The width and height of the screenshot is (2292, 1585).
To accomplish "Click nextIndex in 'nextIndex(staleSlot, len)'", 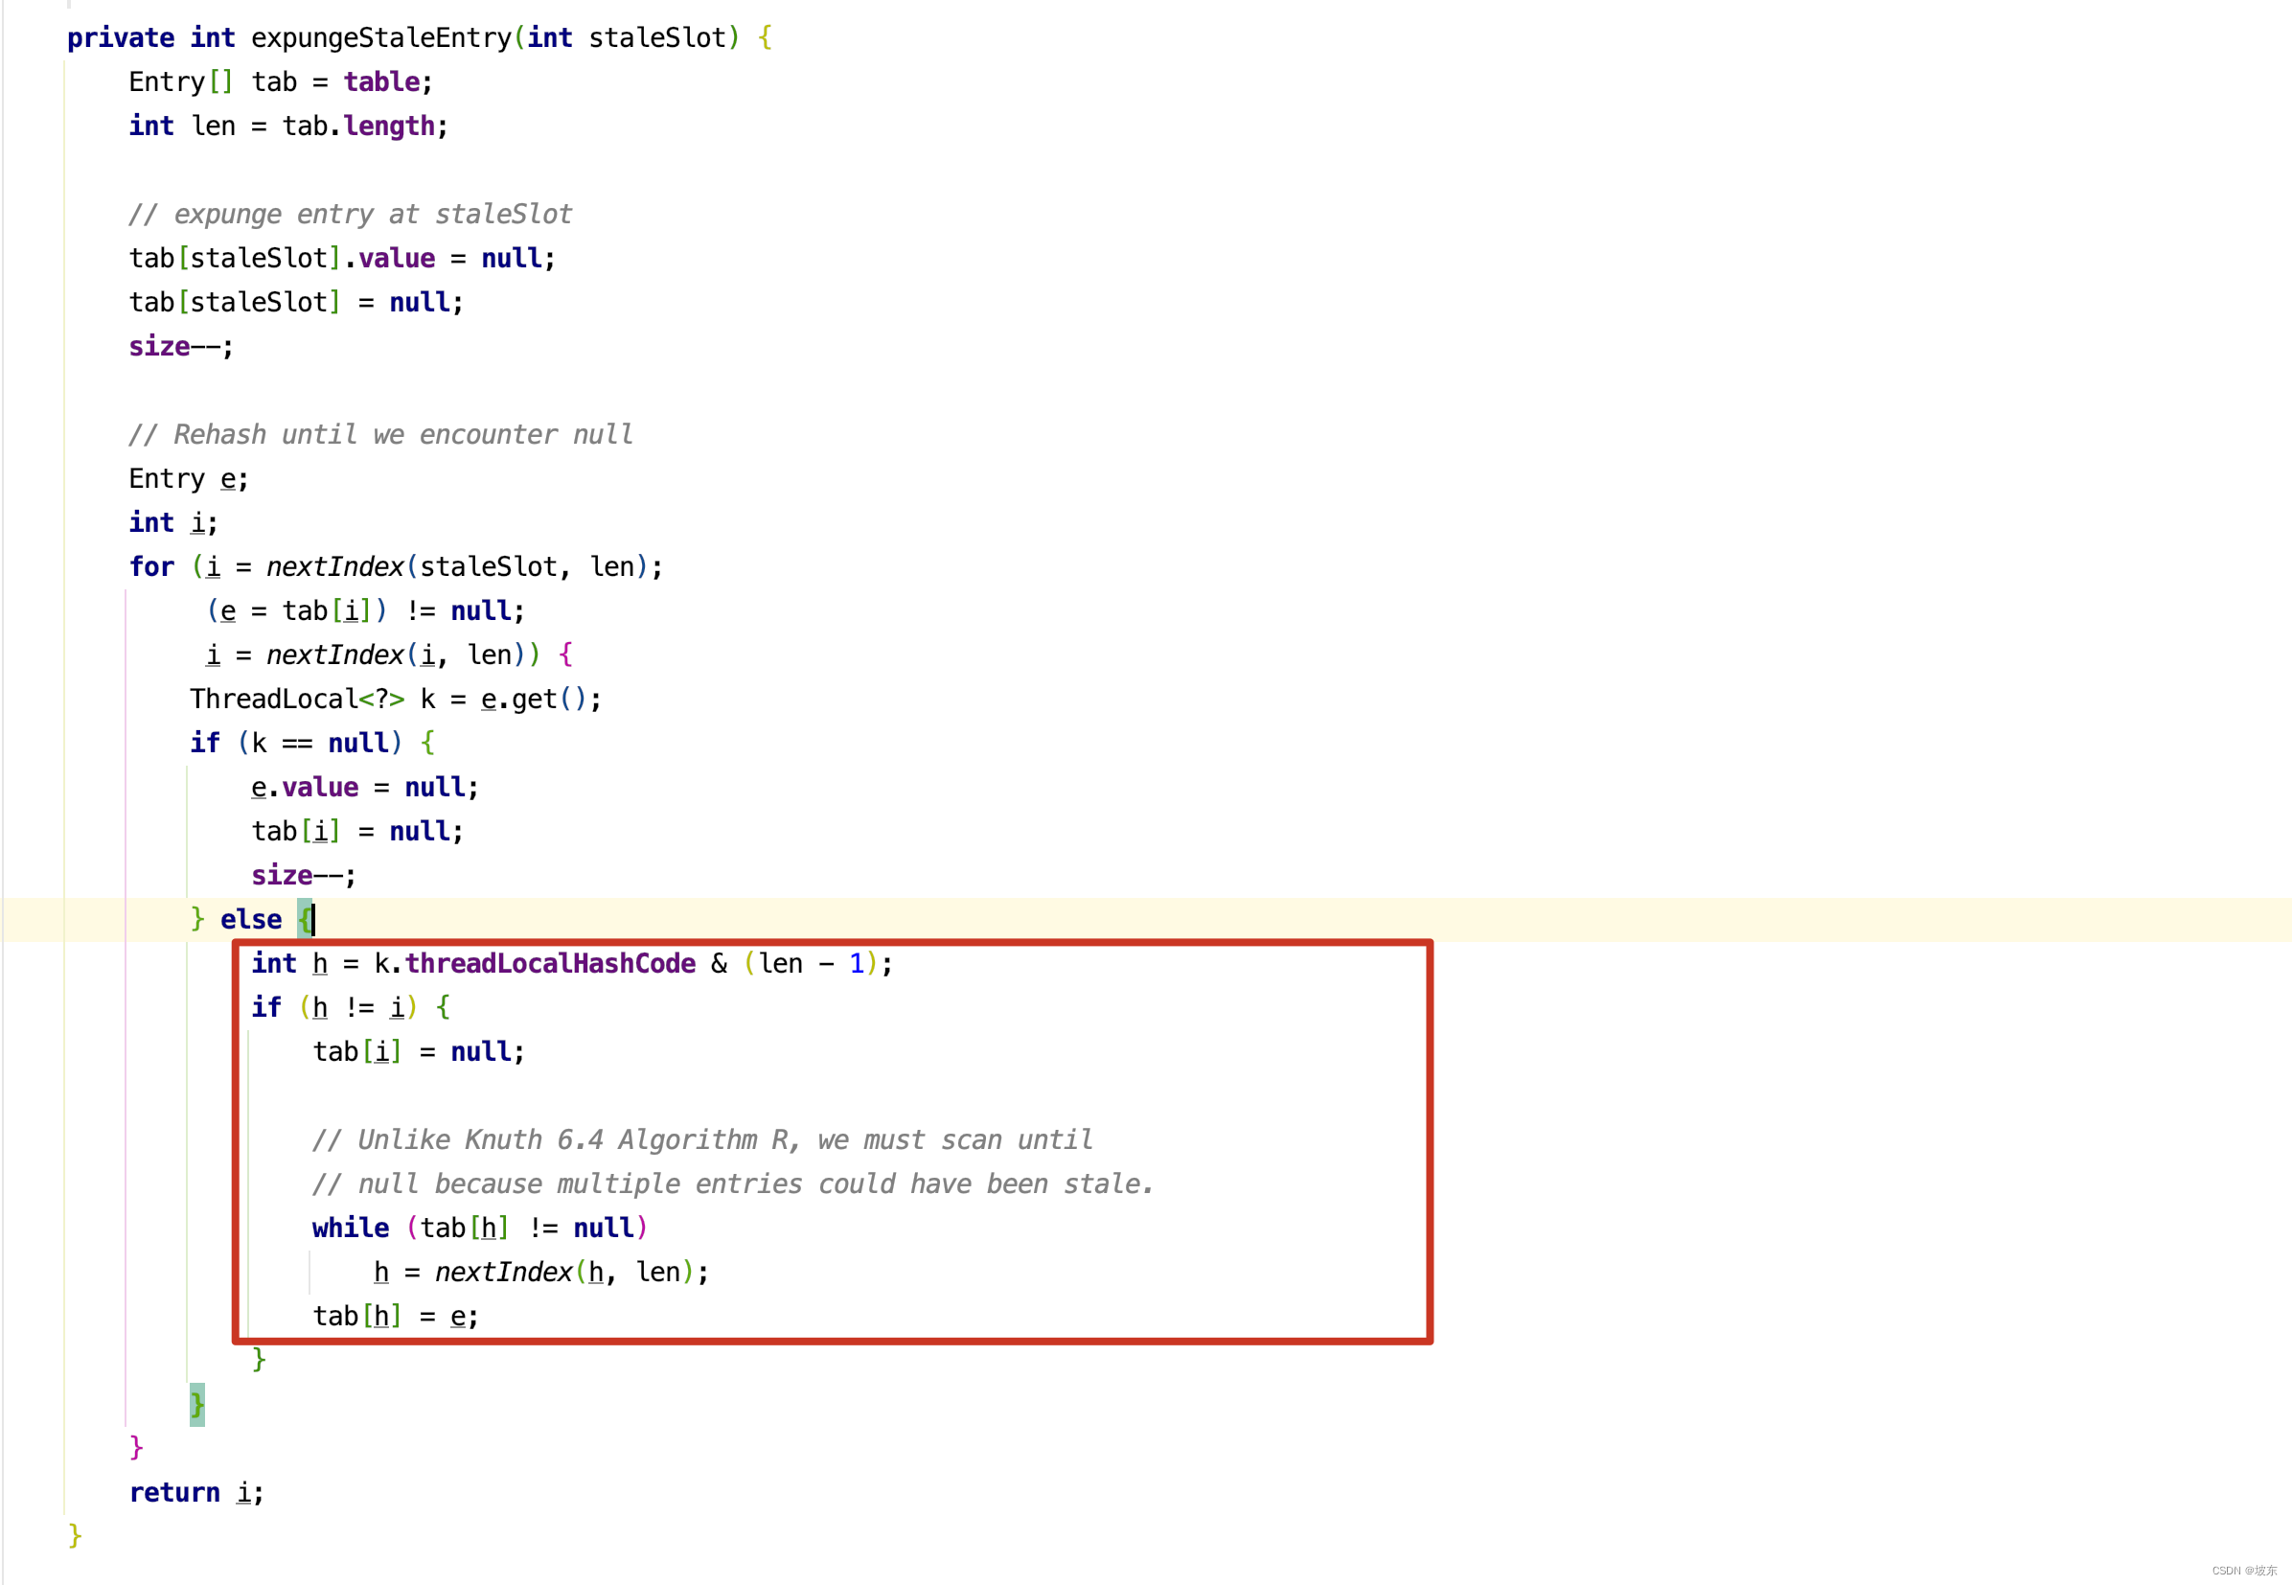I will coord(334,567).
